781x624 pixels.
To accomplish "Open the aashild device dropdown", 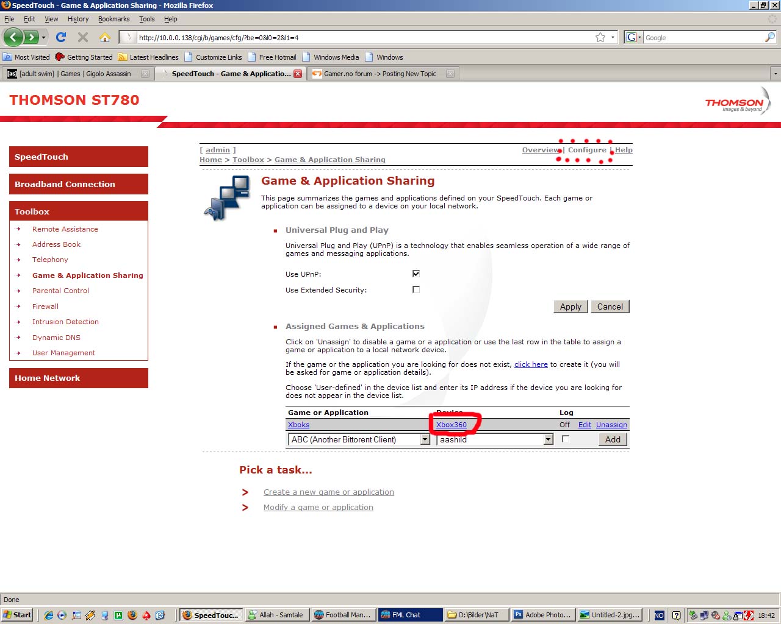I will pos(548,439).
